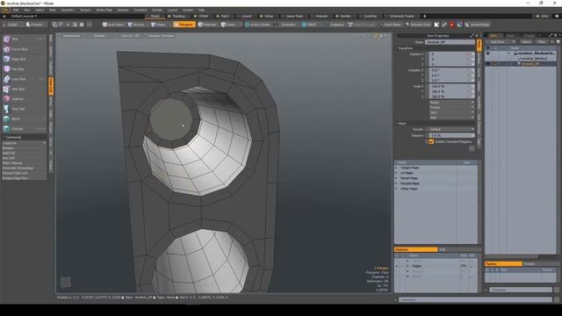Click the Command input at the bottom
562x316 pixels.
click(x=475, y=300)
